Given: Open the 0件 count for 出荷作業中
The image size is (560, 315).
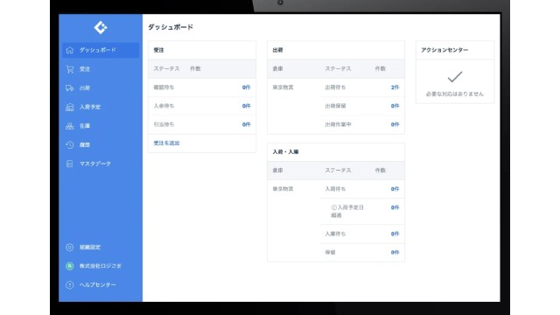Looking at the screenshot, I should click(395, 124).
